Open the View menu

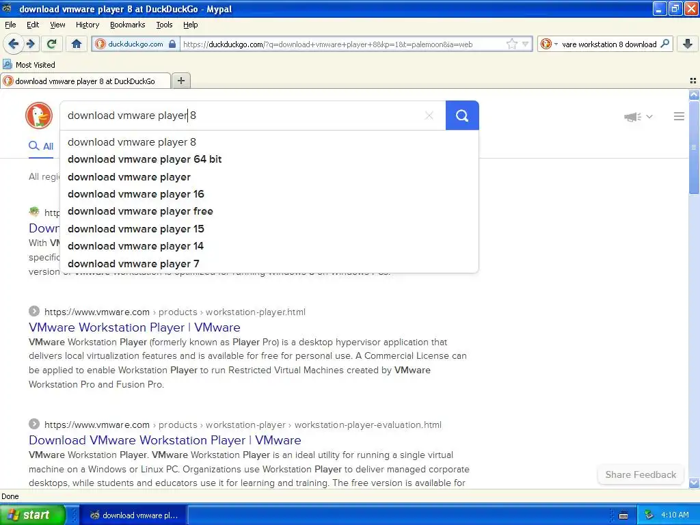point(57,25)
